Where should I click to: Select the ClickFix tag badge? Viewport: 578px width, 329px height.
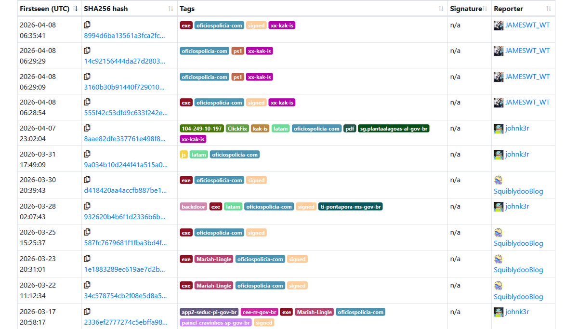pos(237,128)
